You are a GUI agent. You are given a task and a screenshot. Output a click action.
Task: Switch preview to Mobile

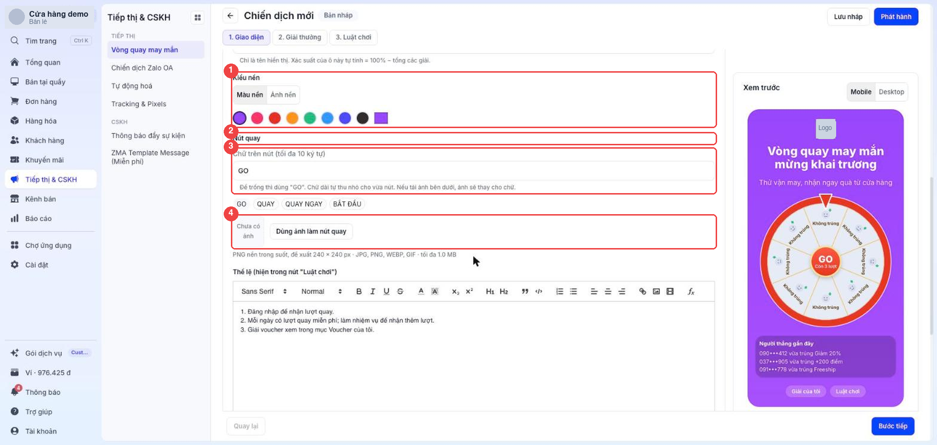tap(861, 92)
